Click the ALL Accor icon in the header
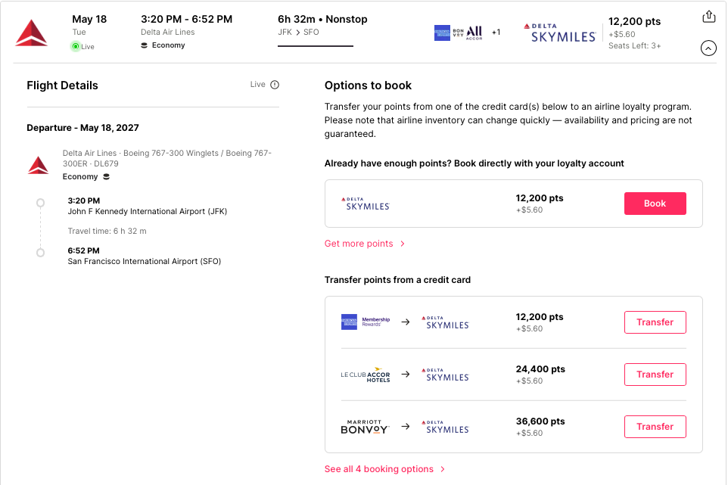The image size is (728, 485). (474, 33)
